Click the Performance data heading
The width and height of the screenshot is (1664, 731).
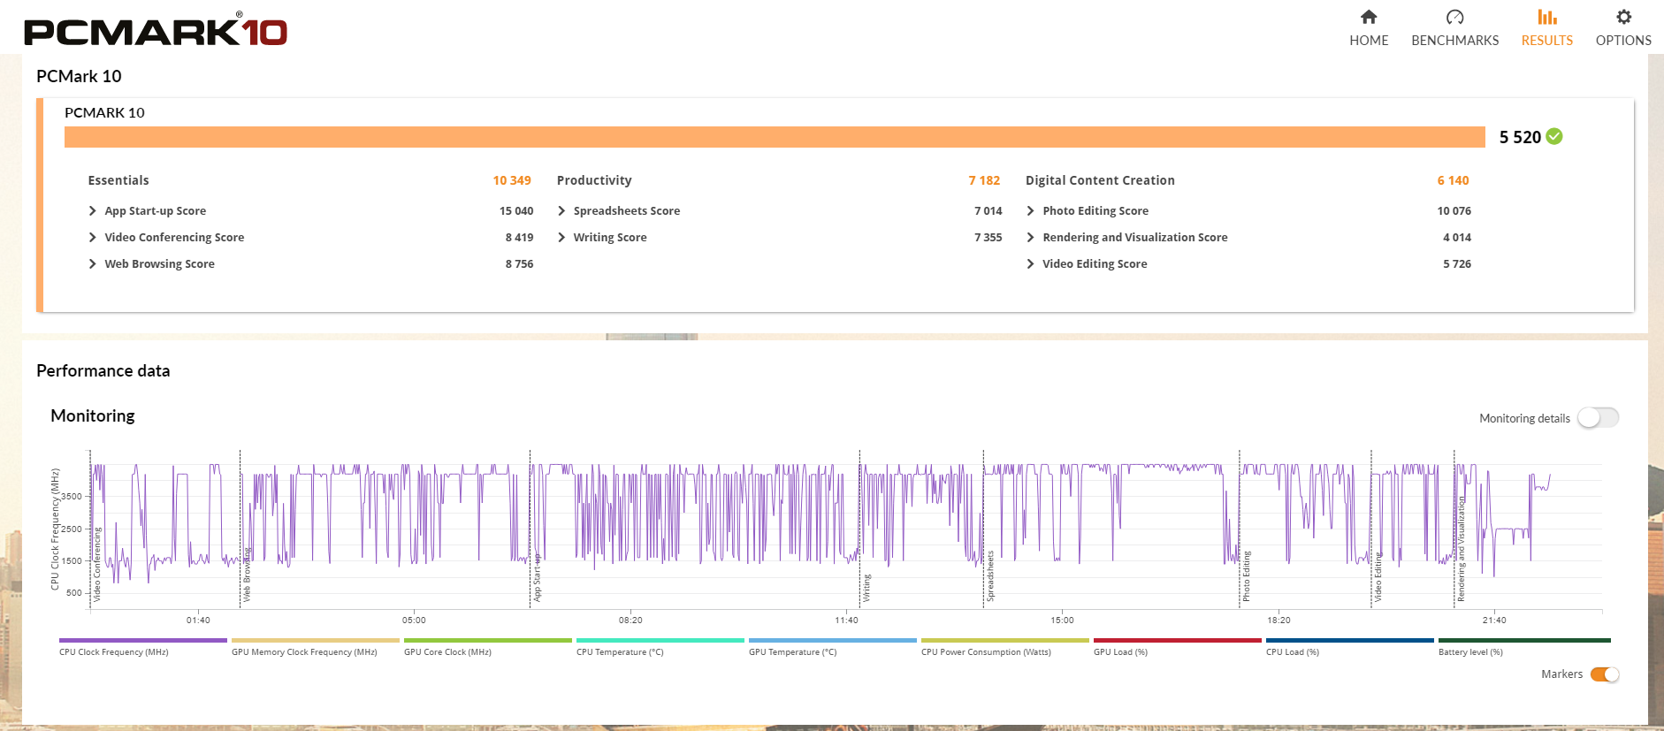click(103, 370)
